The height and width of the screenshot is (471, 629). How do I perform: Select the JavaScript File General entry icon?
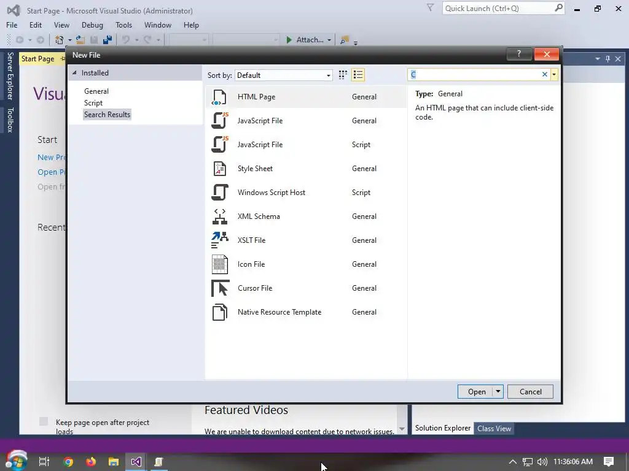click(219, 121)
